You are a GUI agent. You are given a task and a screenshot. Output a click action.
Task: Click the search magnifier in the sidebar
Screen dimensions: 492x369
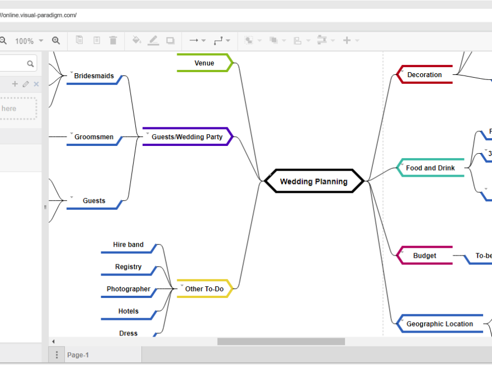click(x=31, y=63)
